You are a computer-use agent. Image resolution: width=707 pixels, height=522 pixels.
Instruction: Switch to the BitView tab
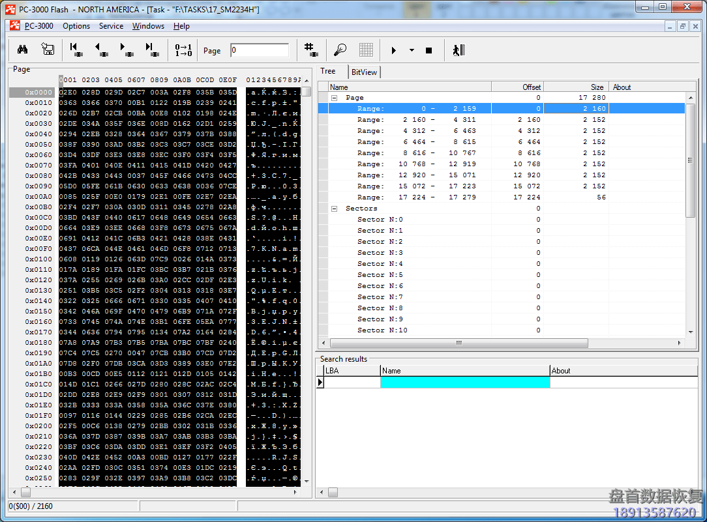click(364, 72)
